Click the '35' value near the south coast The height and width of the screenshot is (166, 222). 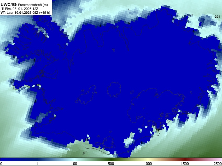(x=86, y=140)
